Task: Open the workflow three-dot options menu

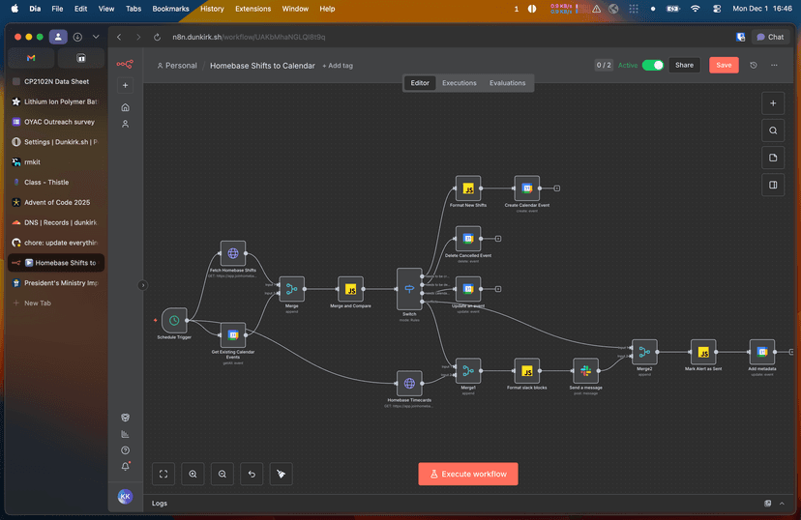Action: pyautogui.click(x=774, y=65)
